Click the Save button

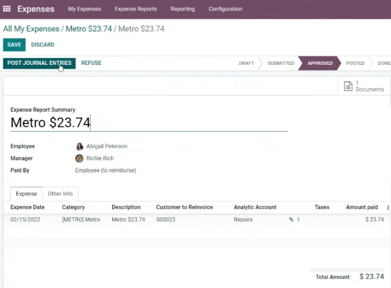pyautogui.click(x=14, y=44)
